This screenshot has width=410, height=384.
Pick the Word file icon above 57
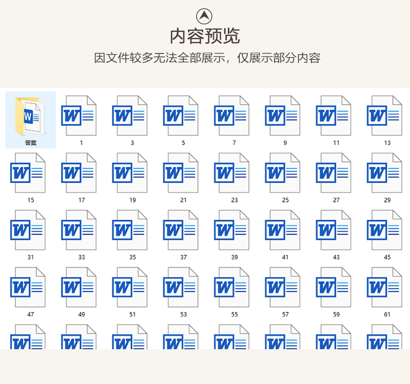coord(283,287)
